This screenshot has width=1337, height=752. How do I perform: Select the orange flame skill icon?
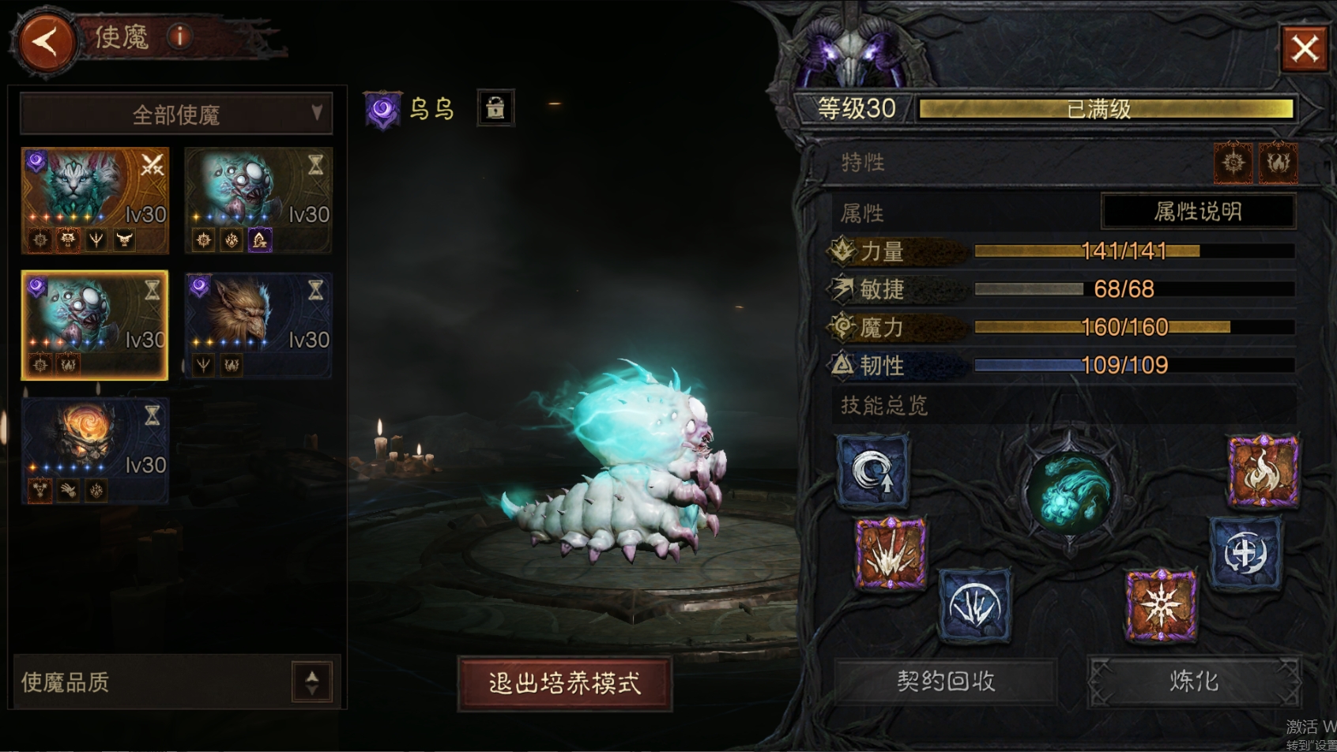1263,472
